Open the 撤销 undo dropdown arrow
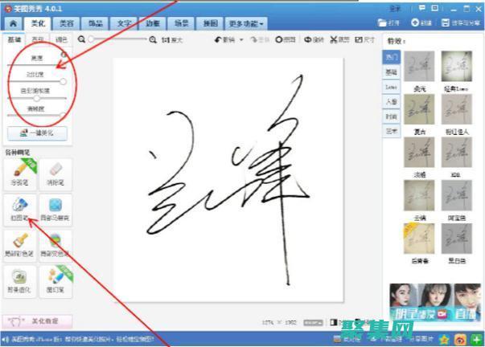The image size is (485, 347). pyautogui.click(x=240, y=39)
